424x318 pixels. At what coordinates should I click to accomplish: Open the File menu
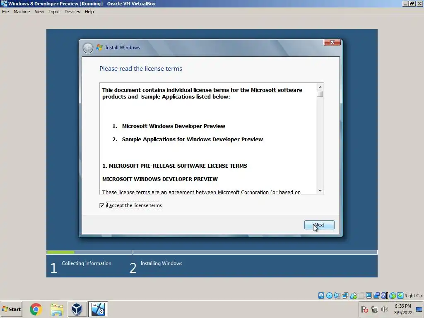(5, 12)
